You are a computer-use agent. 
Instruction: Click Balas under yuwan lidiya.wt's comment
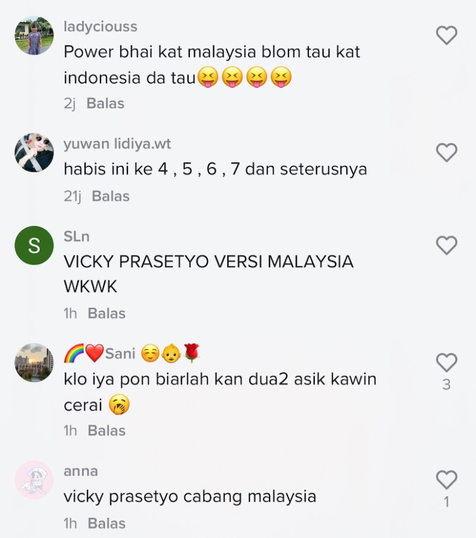[x=110, y=196]
